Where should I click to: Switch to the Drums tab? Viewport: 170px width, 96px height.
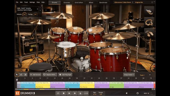tap(54, 2)
